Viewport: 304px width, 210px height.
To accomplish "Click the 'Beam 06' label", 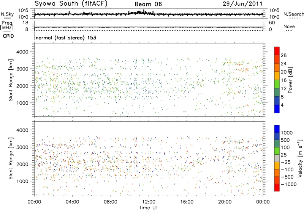I will (x=148, y=4).
